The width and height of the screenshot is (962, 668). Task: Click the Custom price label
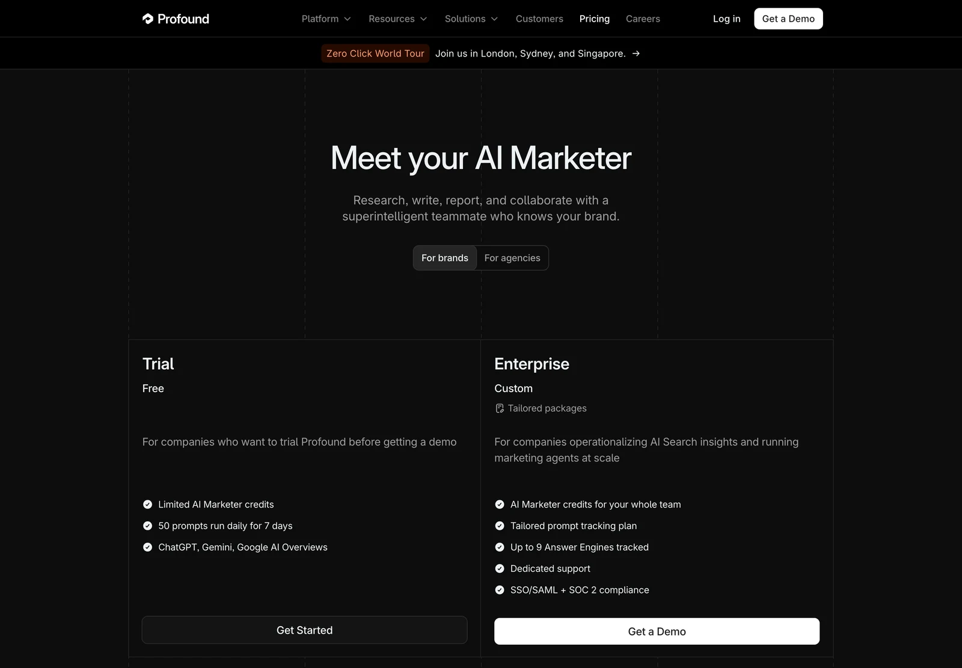[513, 388]
